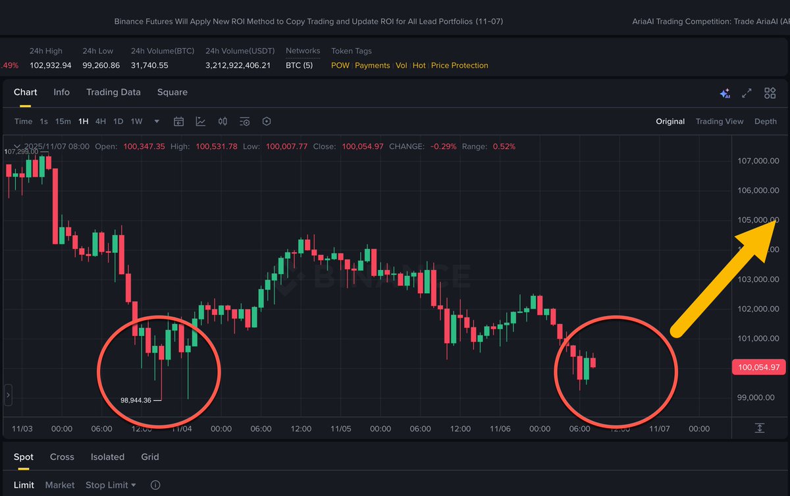Viewport: 790px width, 496px height.
Task: Switch to the Trading Data tab
Action: point(113,92)
